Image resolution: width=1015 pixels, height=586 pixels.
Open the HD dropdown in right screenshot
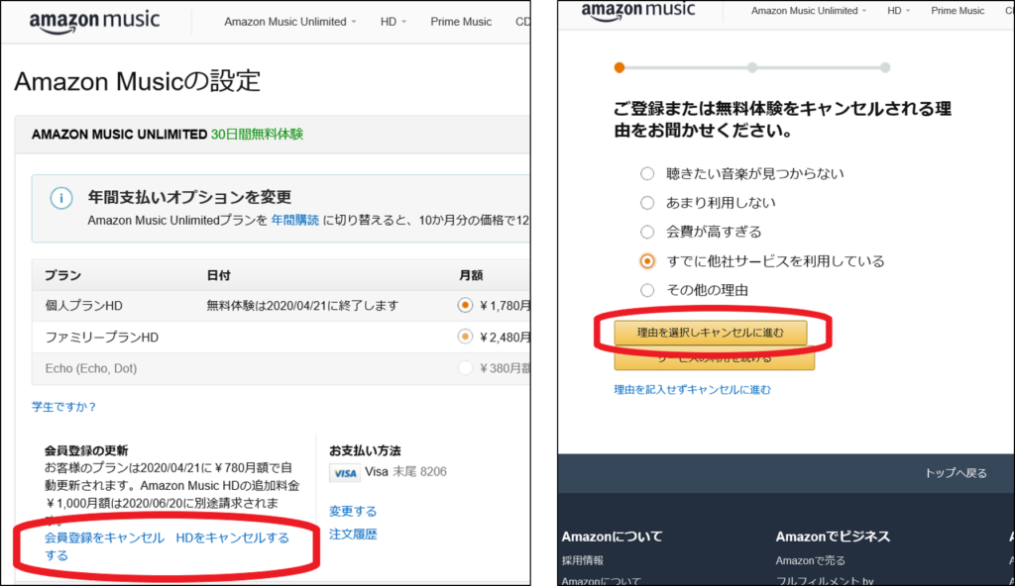tap(898, 10)
